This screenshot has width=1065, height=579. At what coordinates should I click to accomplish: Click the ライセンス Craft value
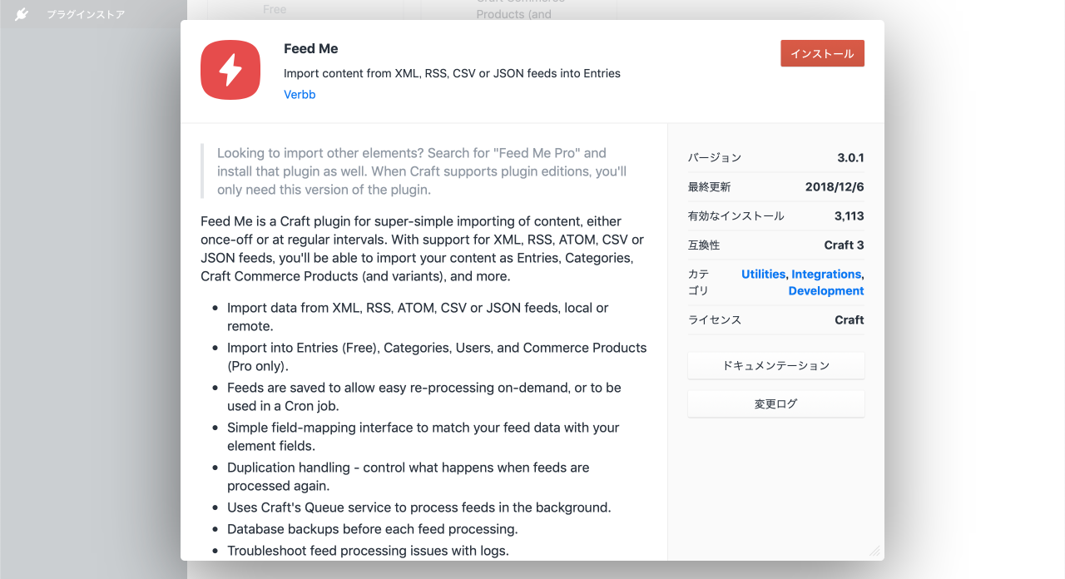(849, 320)
